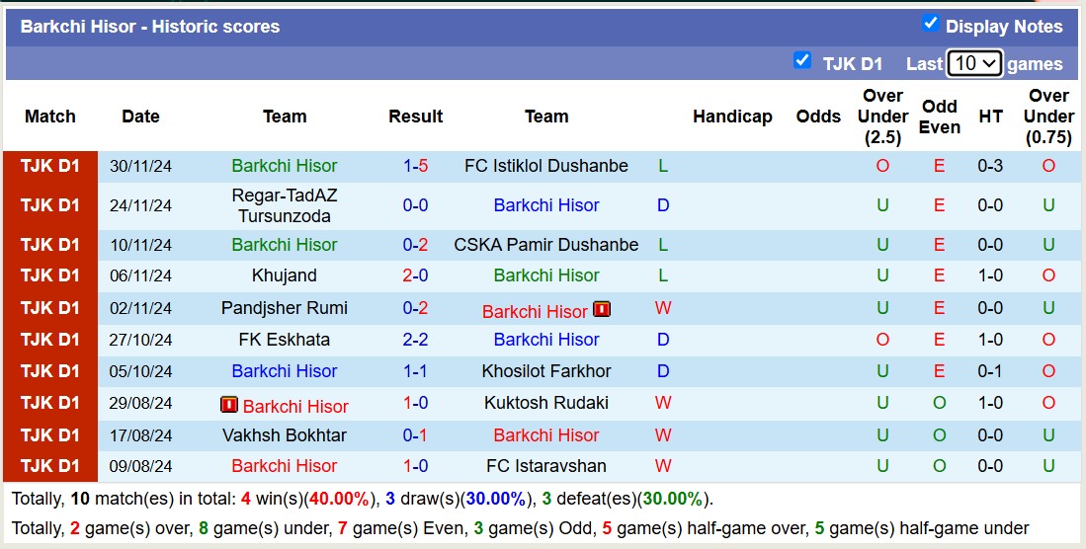The image size is (1086, 549).
Task: Select CSKA Pamir Dushanbe team
Action: coord(545,245)
